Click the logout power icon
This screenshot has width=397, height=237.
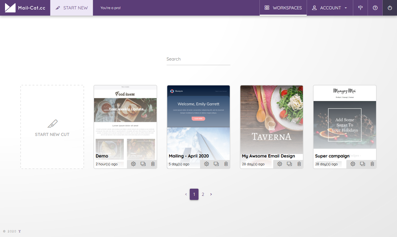coord(389,8)
